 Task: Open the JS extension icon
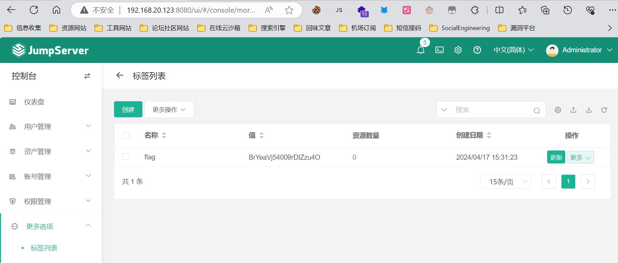(339, 10)
